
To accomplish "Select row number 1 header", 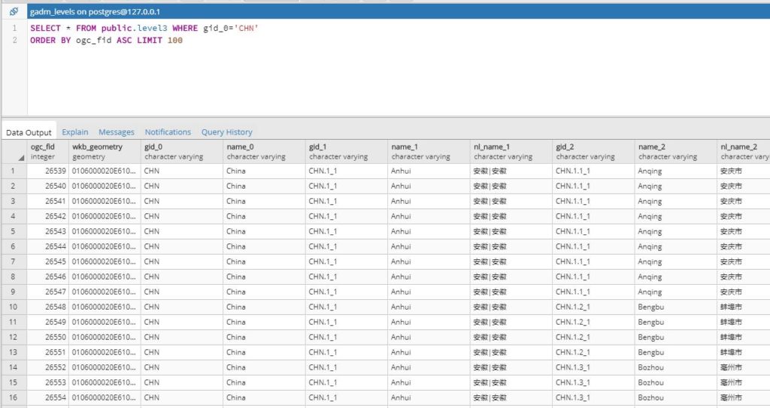I will [x=14, y=171].
